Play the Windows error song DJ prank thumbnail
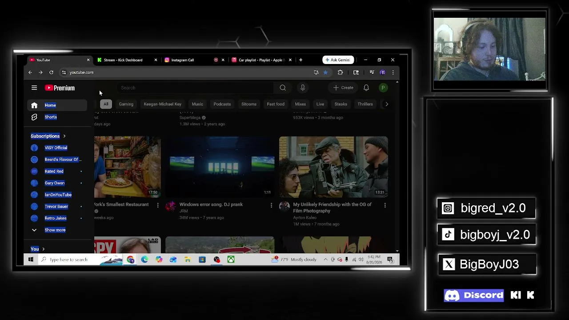This screenshot has width=569, height=320. 220,167
